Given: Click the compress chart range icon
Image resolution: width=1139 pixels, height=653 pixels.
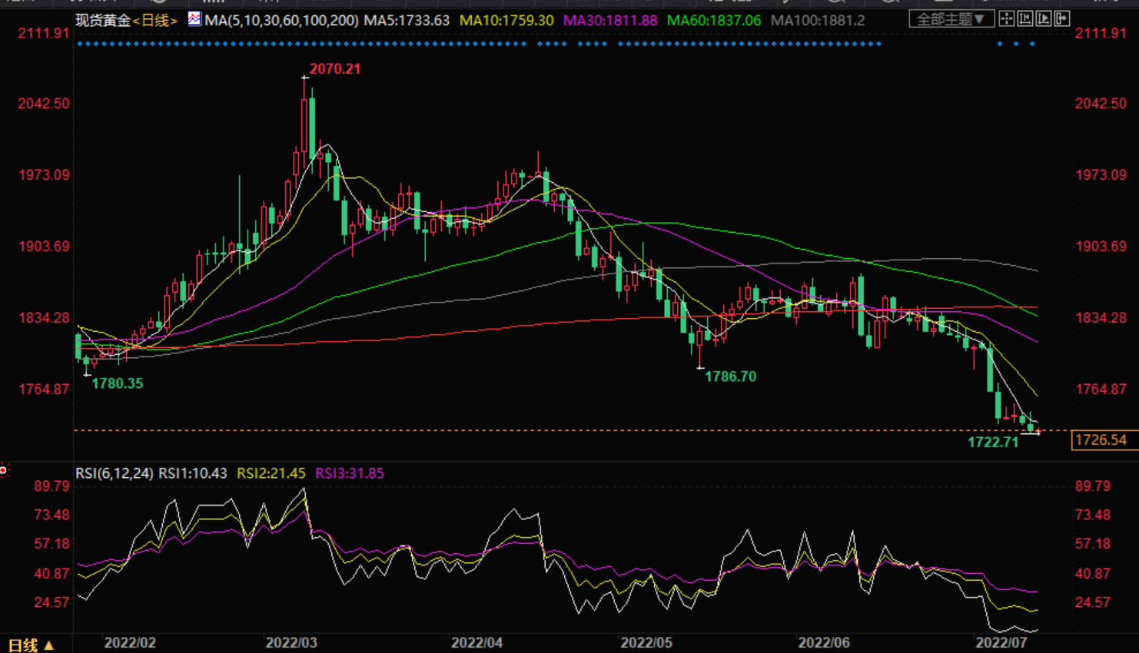Looking at the screenshot, I should click(x=1025, y=19).
